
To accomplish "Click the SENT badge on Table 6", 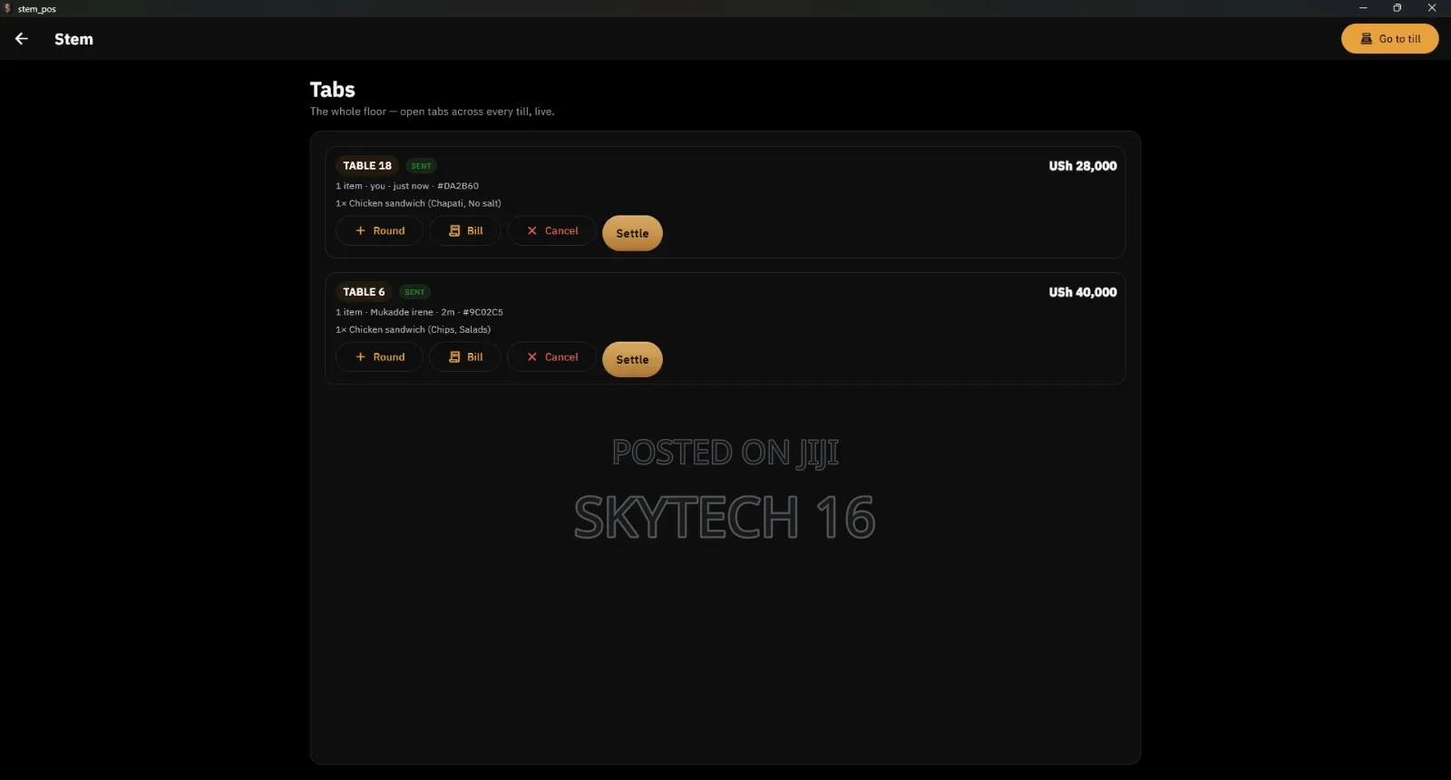I will click(414, 292).
